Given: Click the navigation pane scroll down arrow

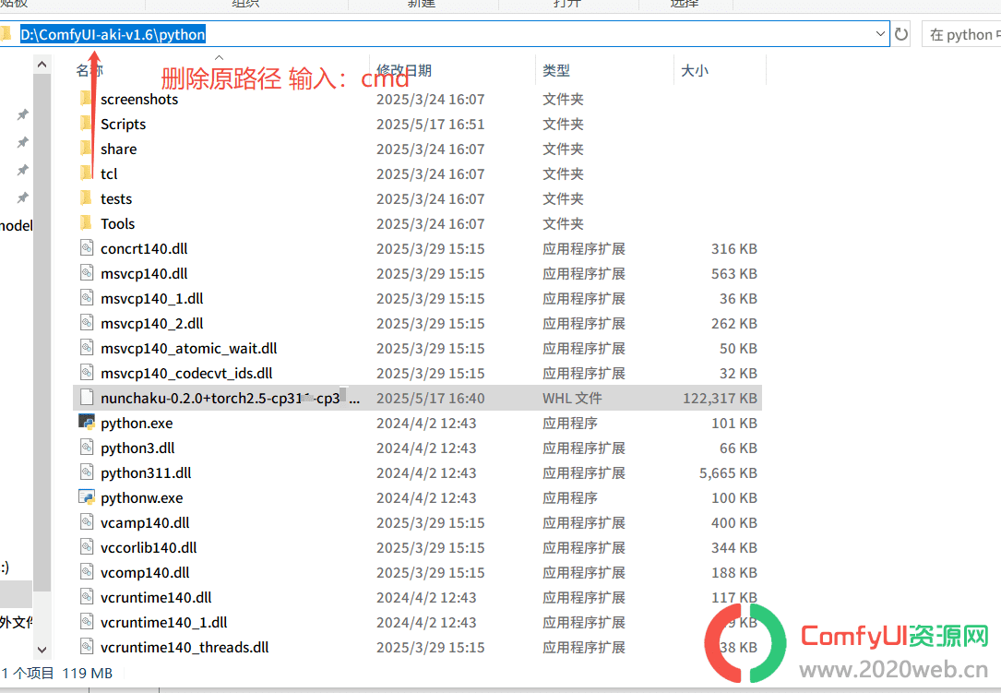Looking at the screenshot, I should 42,650.
